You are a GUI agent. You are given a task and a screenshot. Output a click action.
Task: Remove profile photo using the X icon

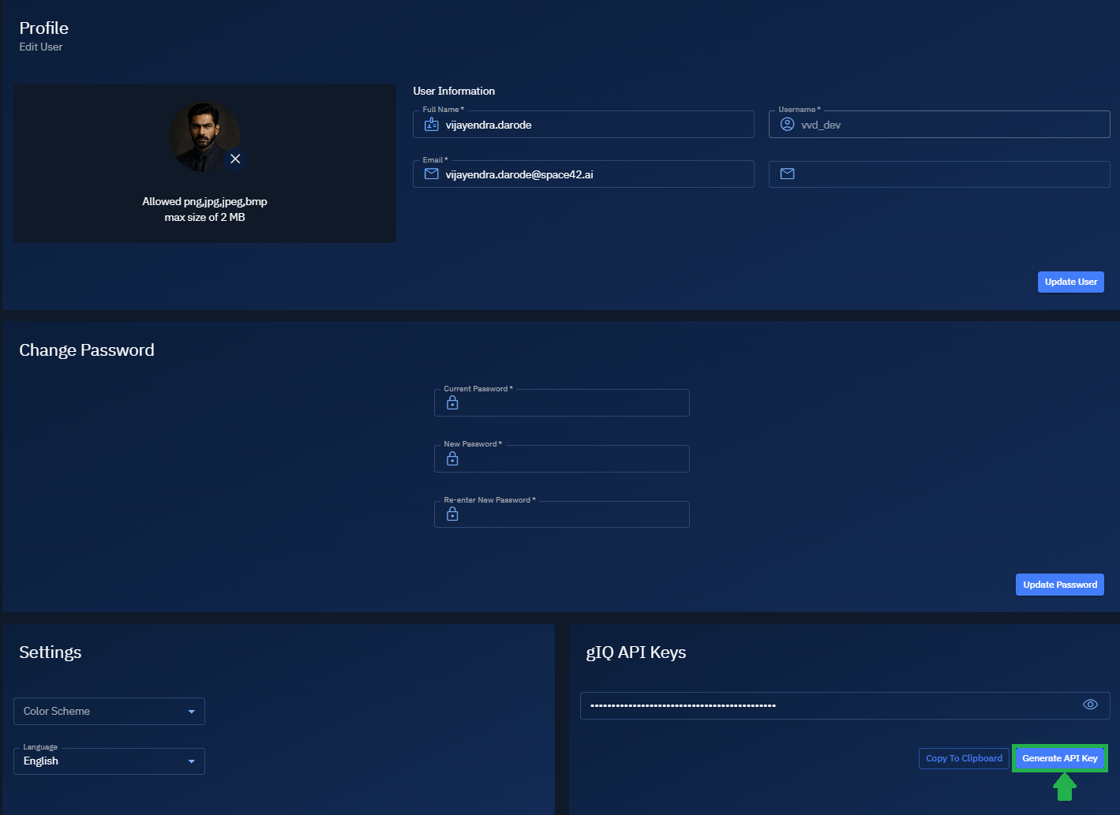pos(235,159)
